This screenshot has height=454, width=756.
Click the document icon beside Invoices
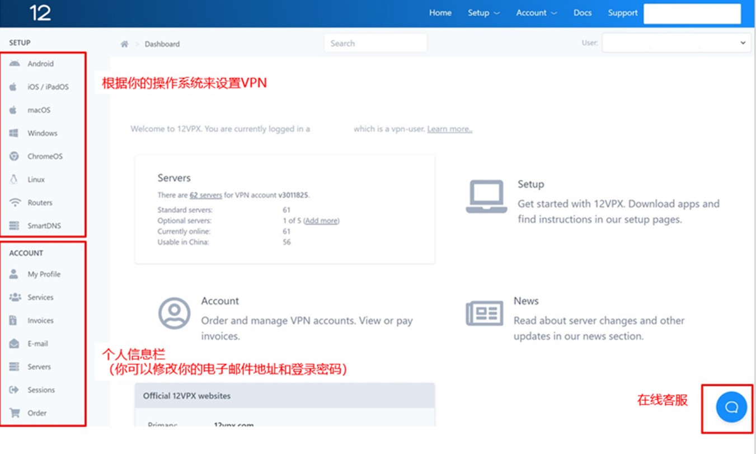pyautogui.click(x=13, y=320)
